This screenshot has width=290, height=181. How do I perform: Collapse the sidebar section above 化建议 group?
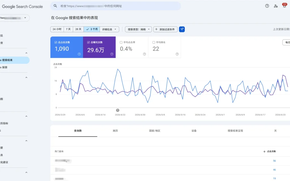(x=26, y=141)
